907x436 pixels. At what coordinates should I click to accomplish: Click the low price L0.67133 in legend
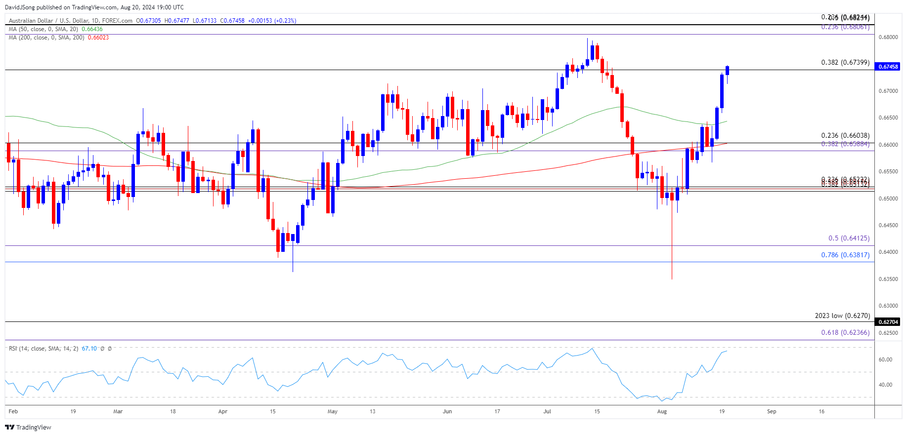click(205, 21)
